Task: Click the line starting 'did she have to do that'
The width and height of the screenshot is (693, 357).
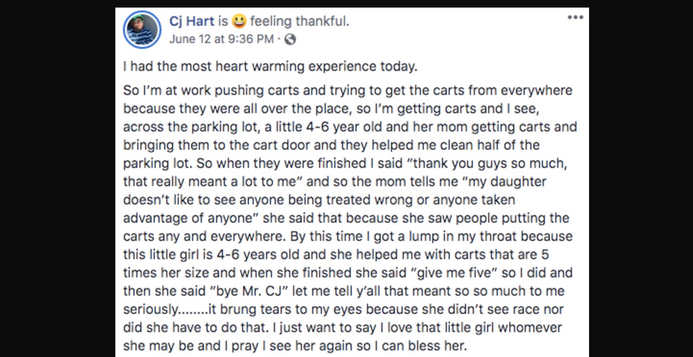Action: [343, 328]
